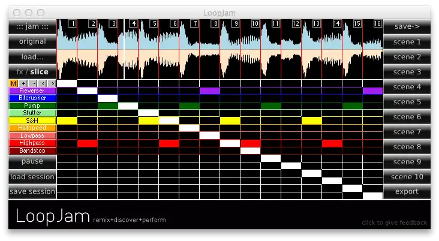Click the plus (+) button
This screenshot has height=241, width=439.
pos(23,83)
